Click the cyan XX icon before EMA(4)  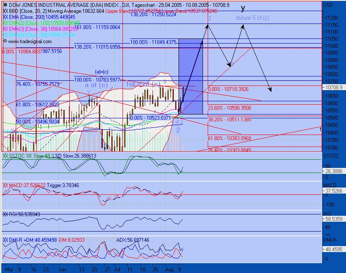point(6,35)
